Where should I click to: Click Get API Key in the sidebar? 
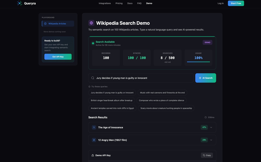(58, 56)
